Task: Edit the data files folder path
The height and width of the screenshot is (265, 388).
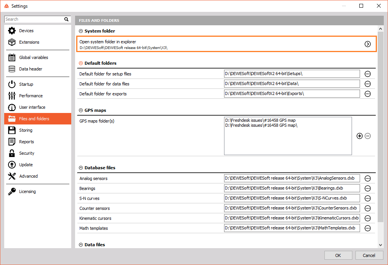Action: pyautogui.click(x=292, y=83)
